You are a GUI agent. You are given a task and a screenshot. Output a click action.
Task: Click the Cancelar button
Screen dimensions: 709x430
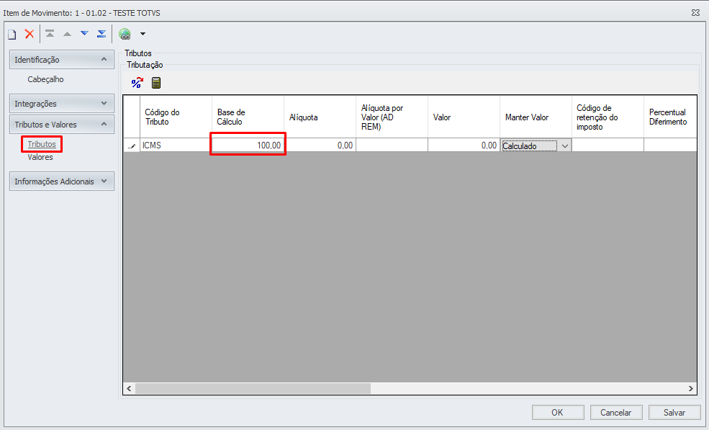point(616,412)
